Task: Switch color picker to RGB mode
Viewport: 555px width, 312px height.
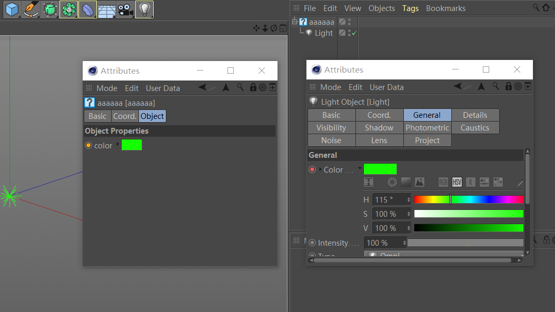Action: point(444,182)
